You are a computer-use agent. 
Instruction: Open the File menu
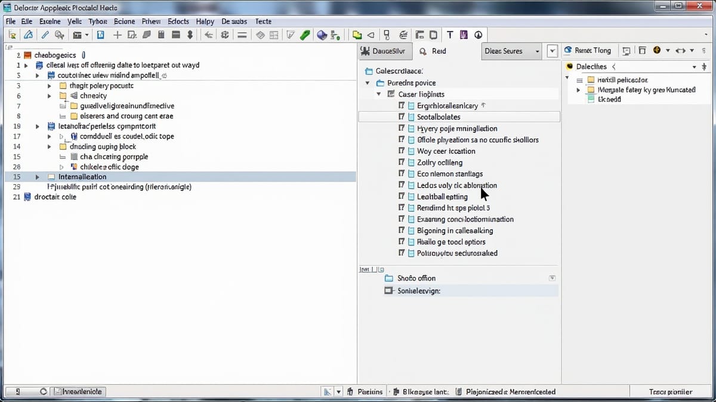tap(11, 21)
